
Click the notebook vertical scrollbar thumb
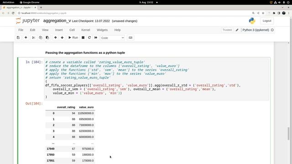pos(288,133)
